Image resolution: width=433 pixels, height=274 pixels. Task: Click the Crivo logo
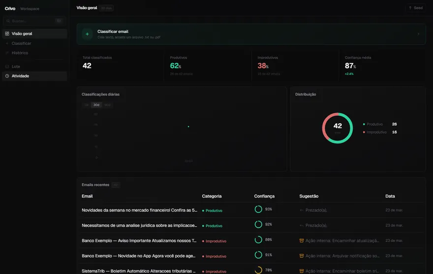pos(10,8)
